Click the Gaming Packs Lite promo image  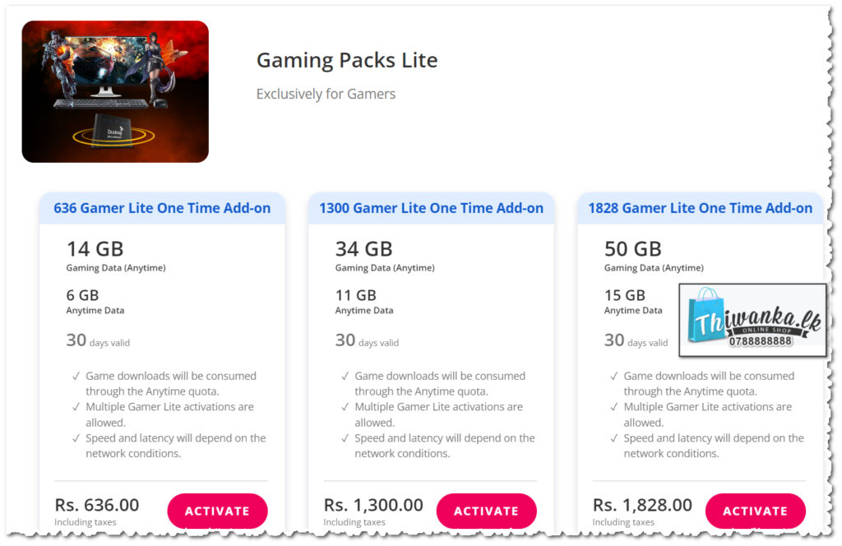point(115,92)
